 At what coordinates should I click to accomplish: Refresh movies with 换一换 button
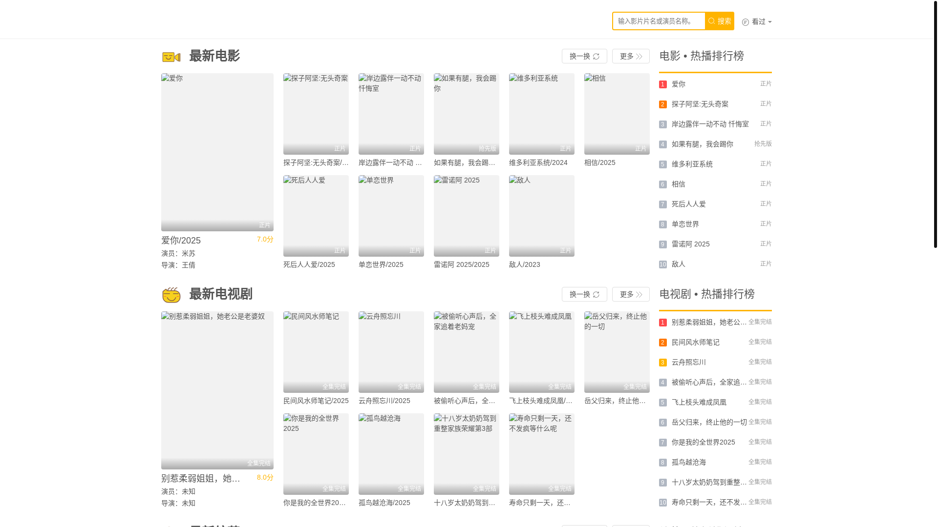[584, 56]
